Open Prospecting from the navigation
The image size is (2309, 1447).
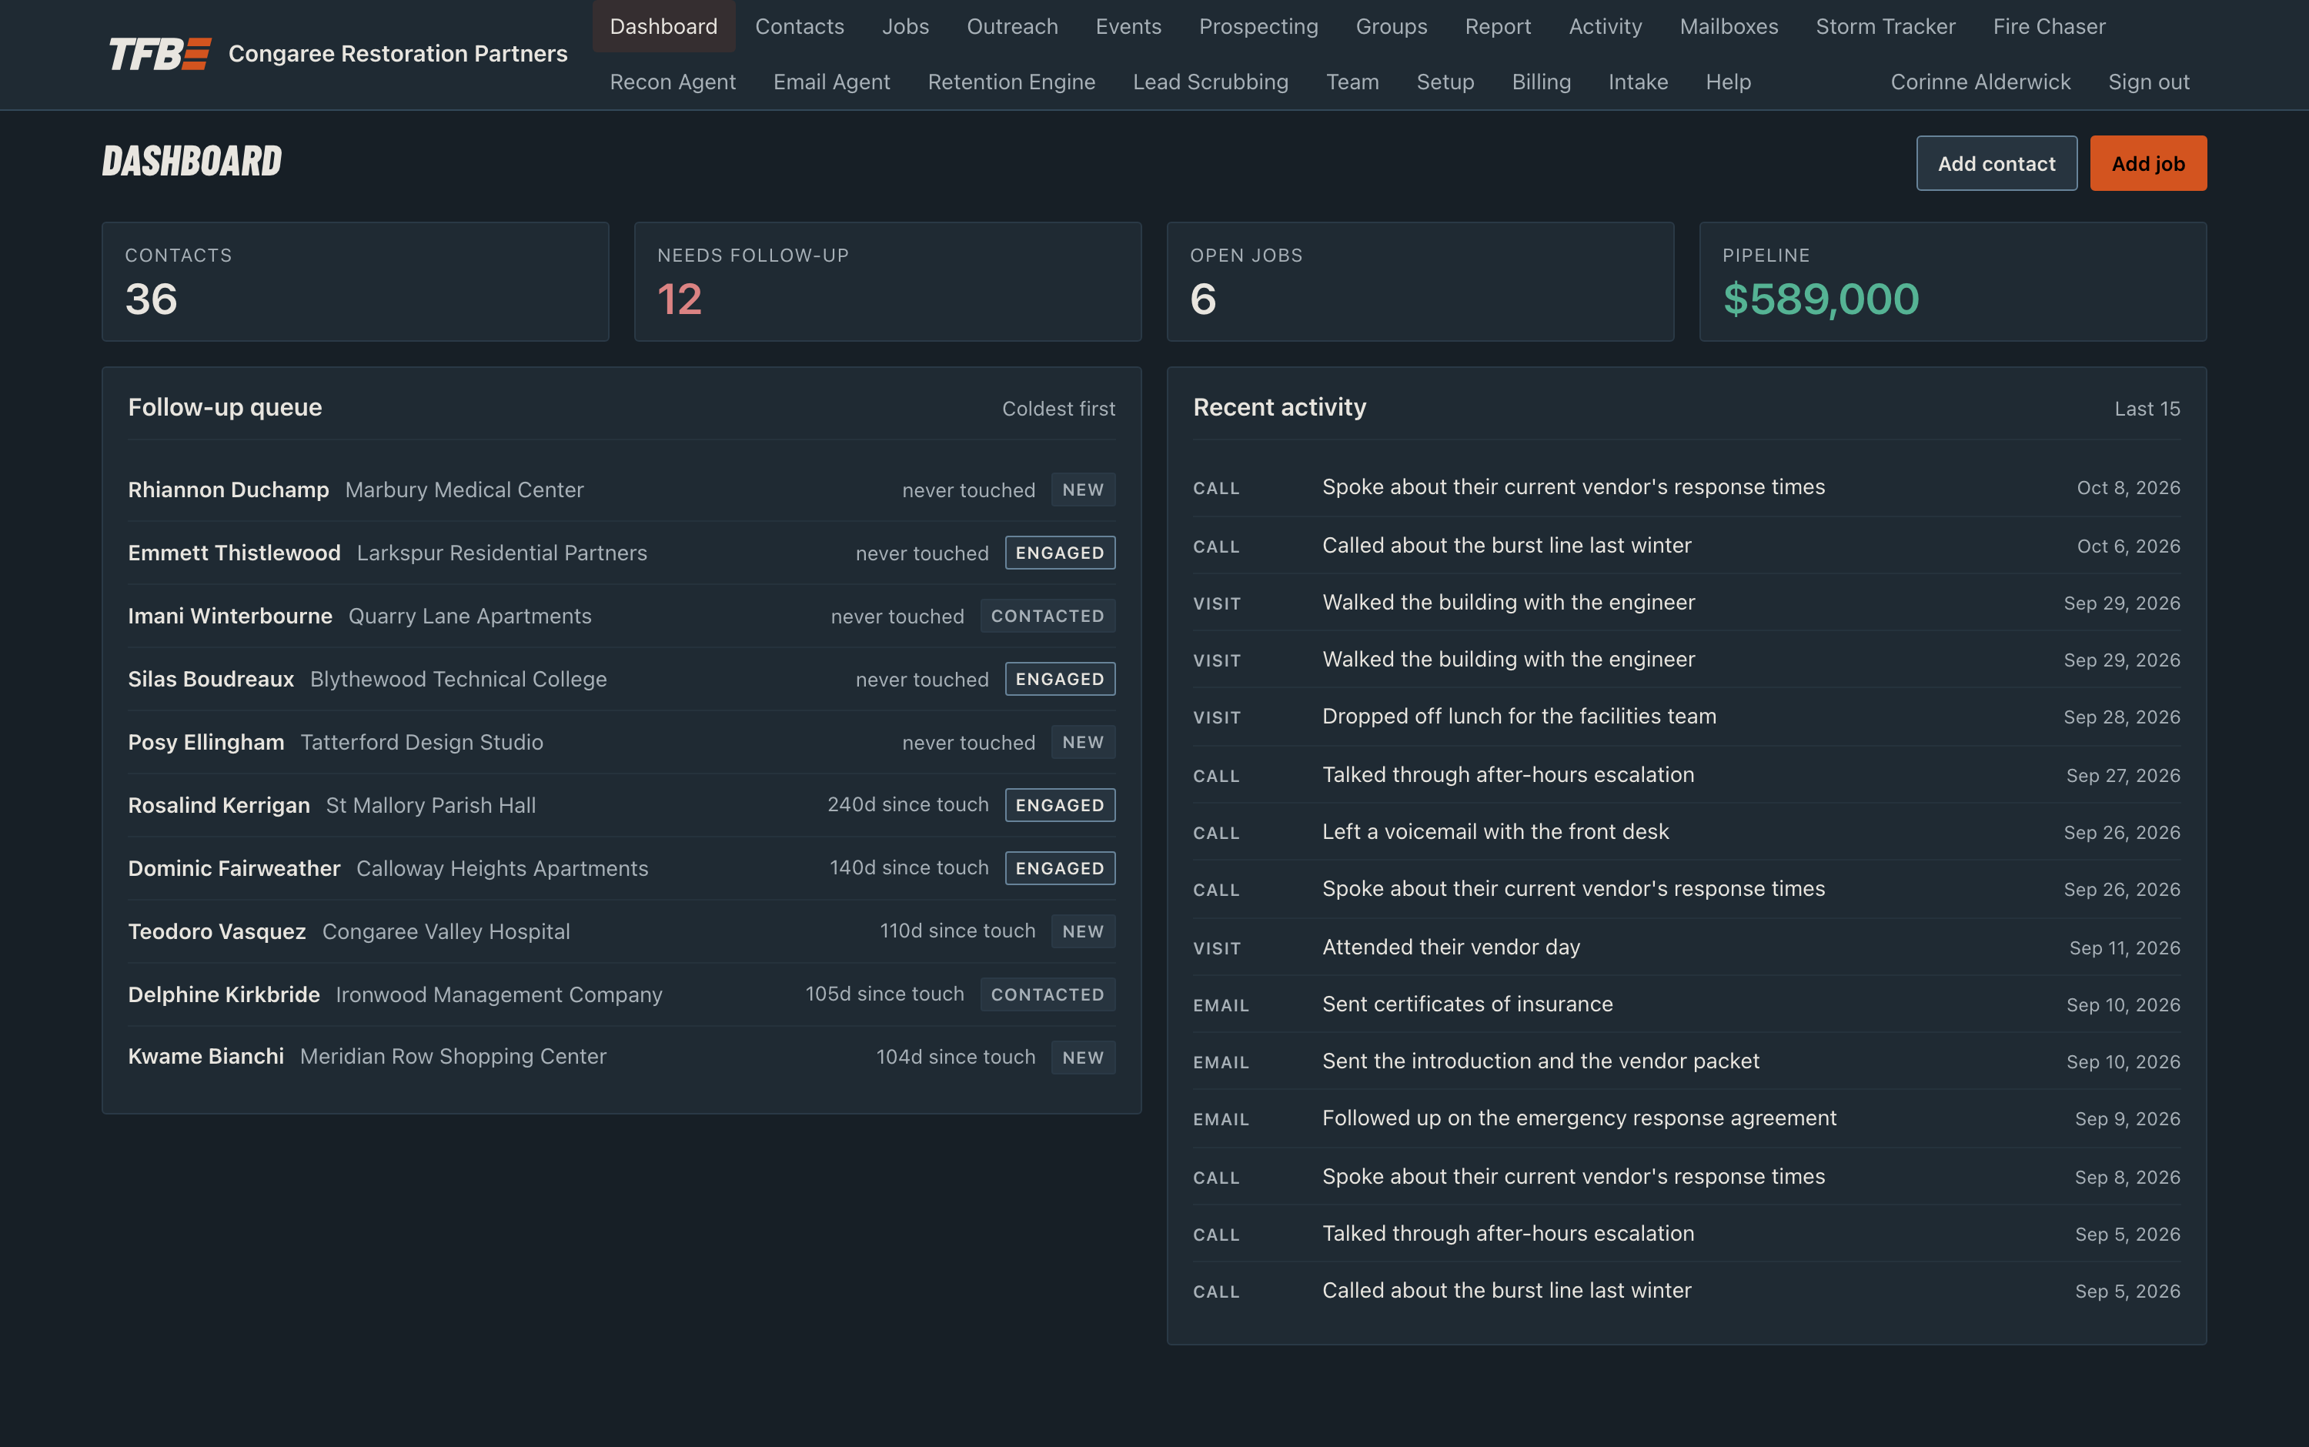[1258, 27]
